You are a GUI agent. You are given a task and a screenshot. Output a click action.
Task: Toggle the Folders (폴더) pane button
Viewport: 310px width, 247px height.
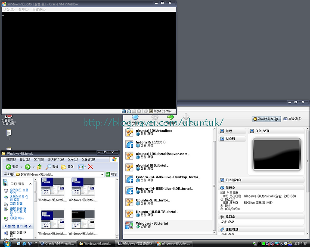[x=67, y=167]
